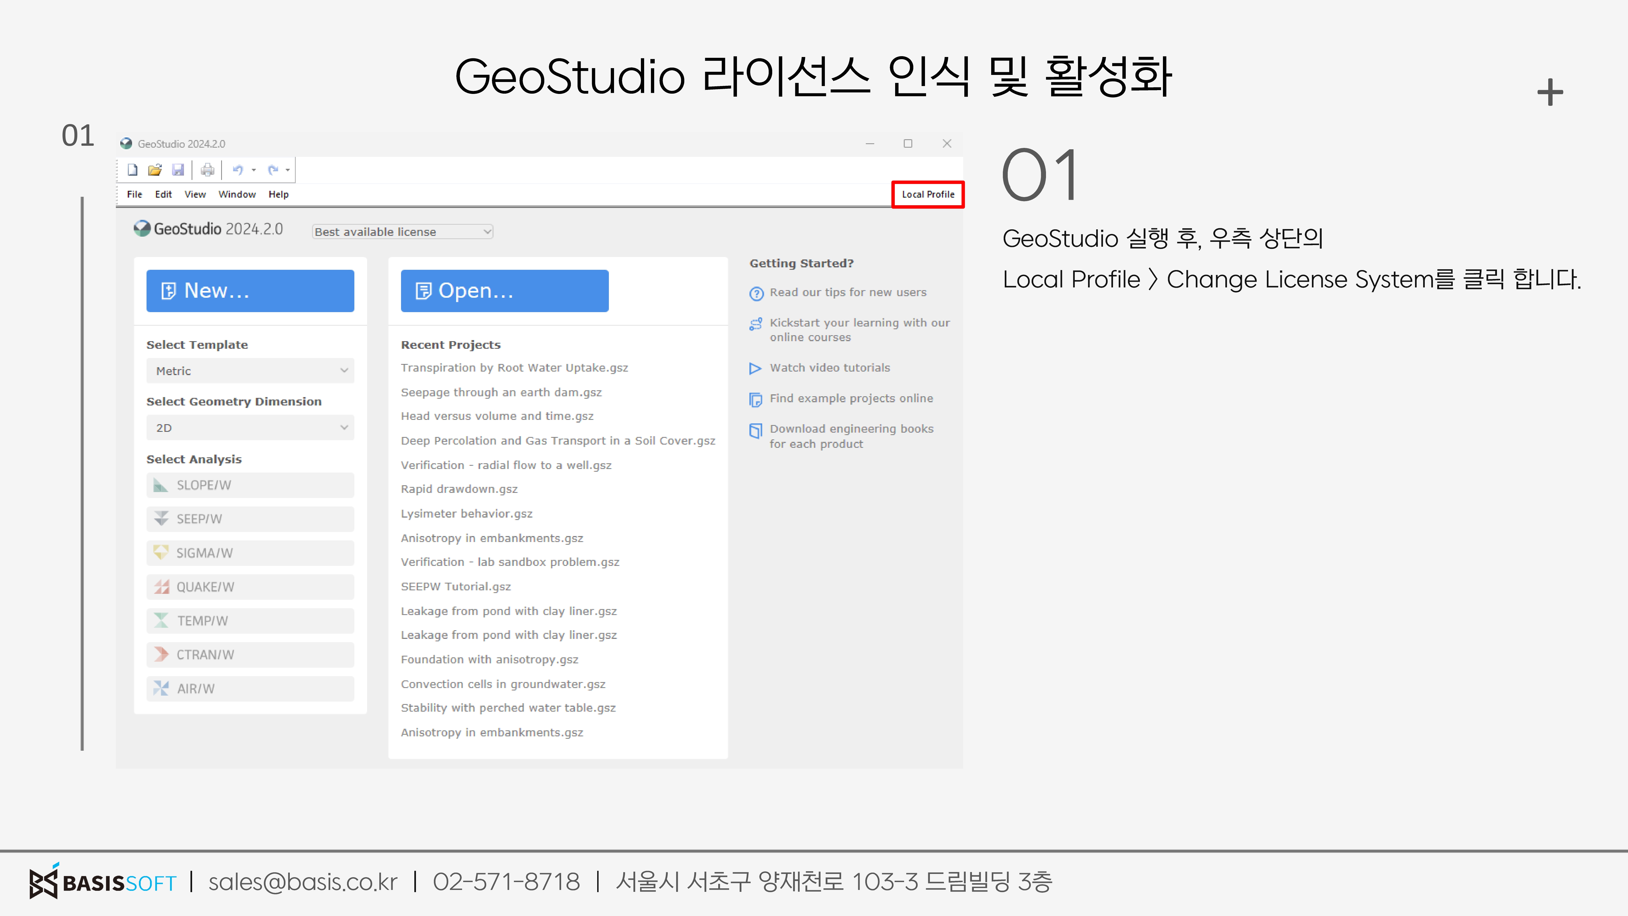The width and height of the screenshot is (1628, 916).
Task: Open Rapid drawdown.gsz recent project
Action: coord(459,489)
